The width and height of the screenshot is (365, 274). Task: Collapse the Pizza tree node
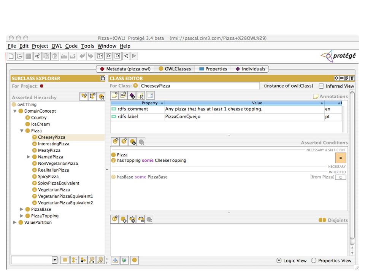pyautogui.click(x=22, y=131)
